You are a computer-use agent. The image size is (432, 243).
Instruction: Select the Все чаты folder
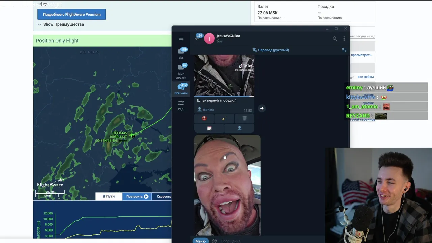[x=181, y=89]
